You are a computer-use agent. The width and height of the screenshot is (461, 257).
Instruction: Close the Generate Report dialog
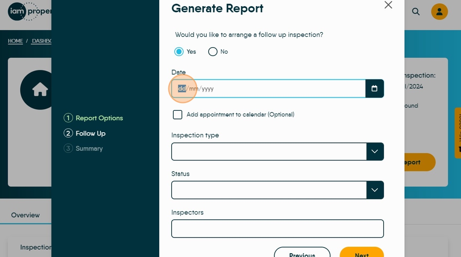(x=389, y=5)
